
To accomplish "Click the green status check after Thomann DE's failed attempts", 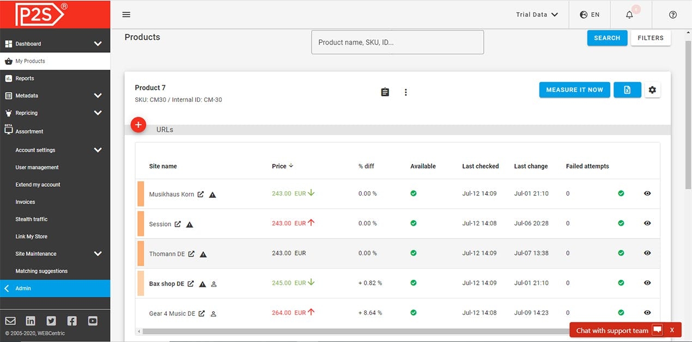I will 621,253.
